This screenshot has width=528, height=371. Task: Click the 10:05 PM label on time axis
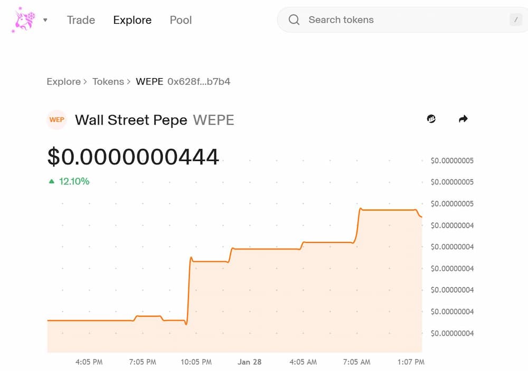[x=196, y=362]
